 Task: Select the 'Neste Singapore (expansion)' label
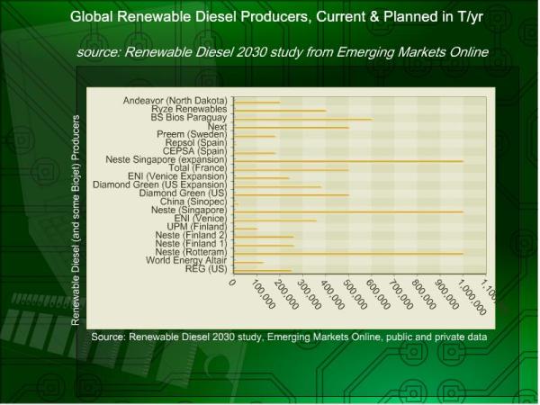(x=166, y=159)
